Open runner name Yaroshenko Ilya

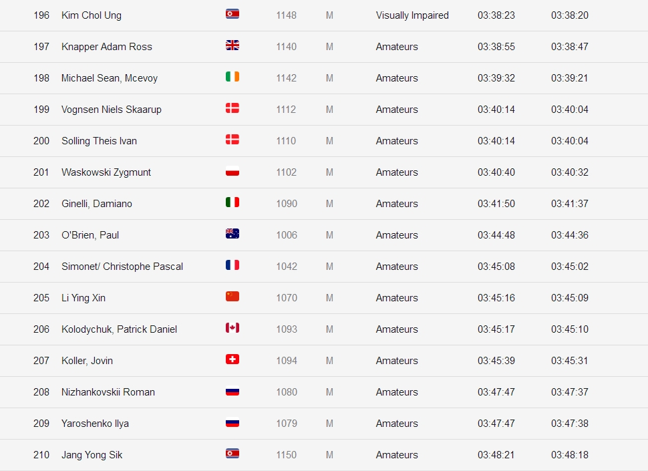click(95, 424)
